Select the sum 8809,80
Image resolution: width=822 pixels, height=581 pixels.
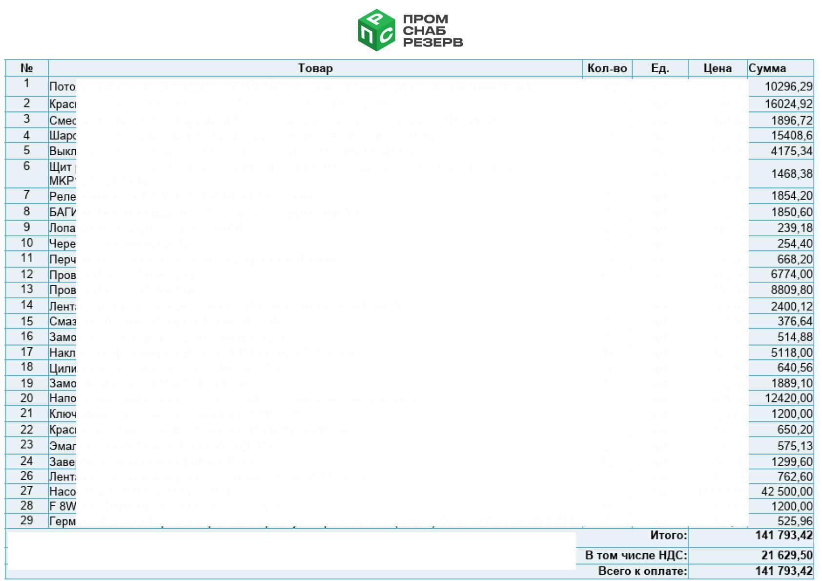(792, 290)
